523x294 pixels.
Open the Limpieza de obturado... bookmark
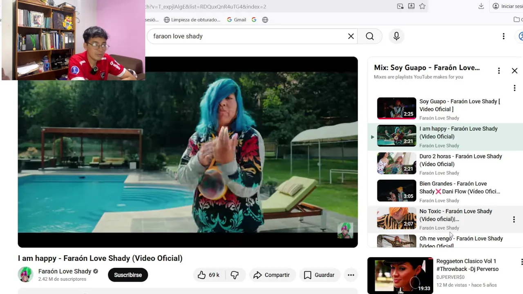point(192,20)
